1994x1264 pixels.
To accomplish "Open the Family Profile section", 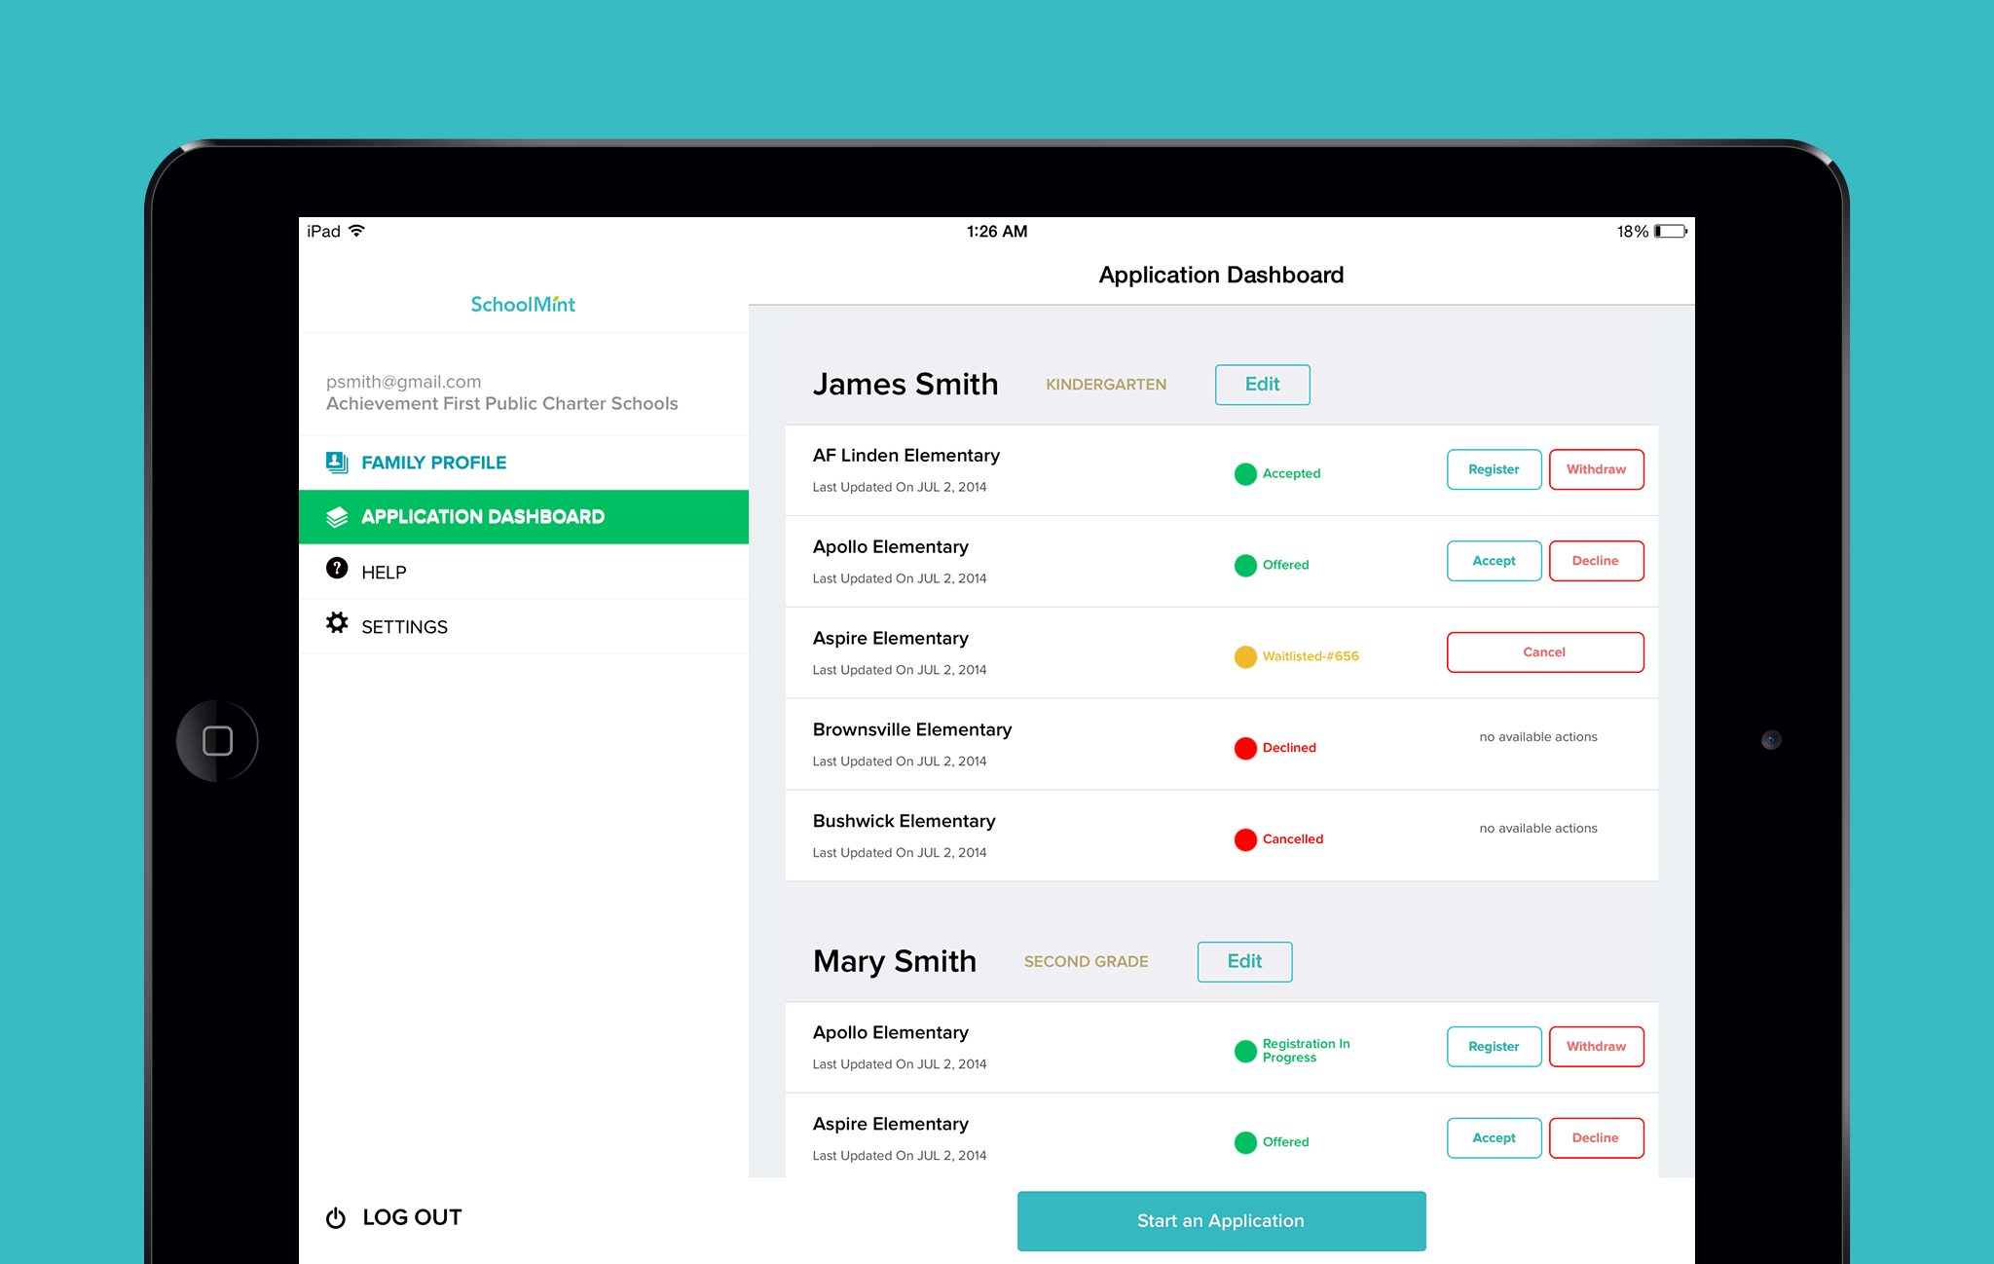I will click(x=433, y=462).
